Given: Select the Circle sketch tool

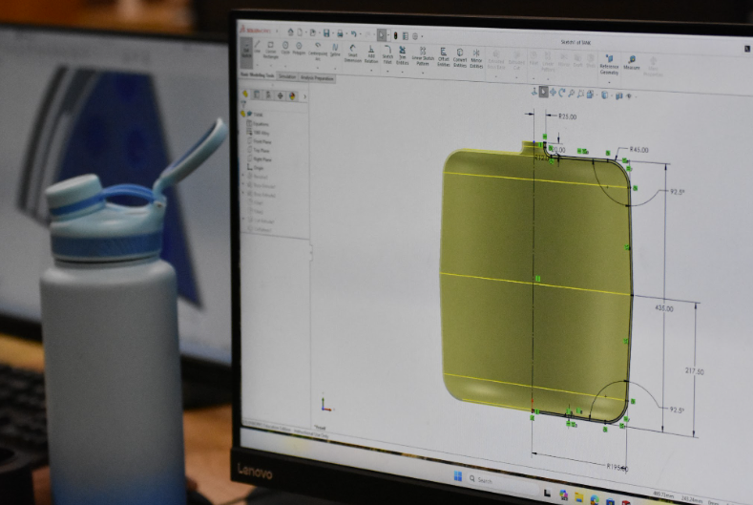Looking at the screenshot, I should point(285,48).
